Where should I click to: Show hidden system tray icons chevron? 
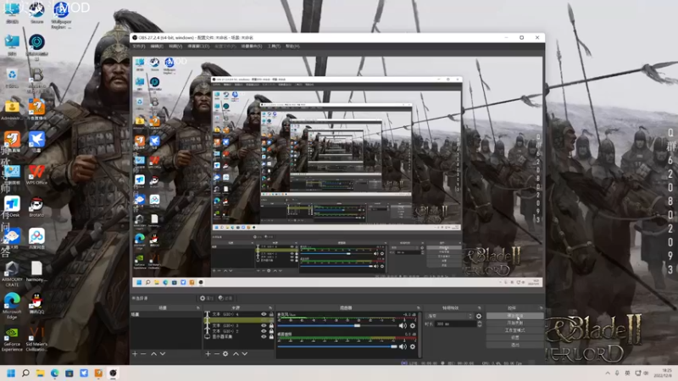click(608, 373)
